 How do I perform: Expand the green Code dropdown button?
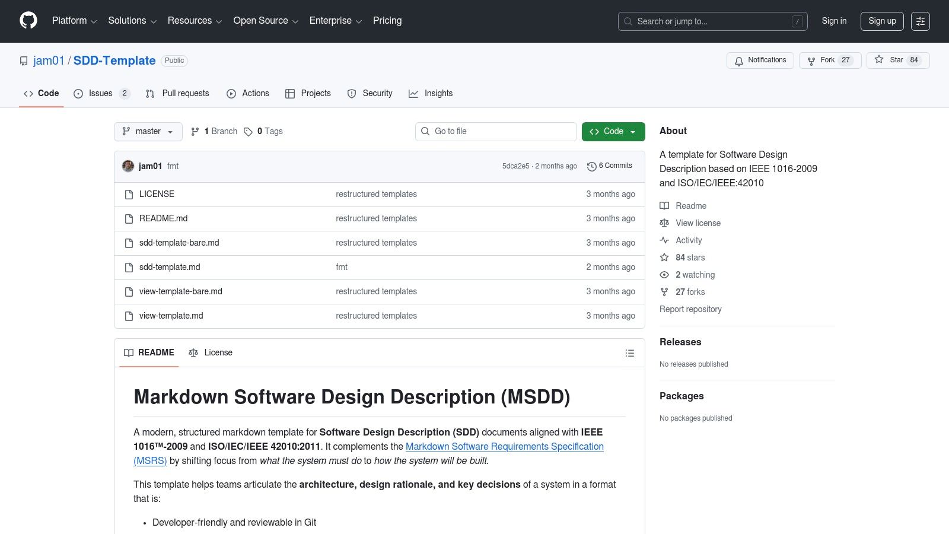coord(613,132)
